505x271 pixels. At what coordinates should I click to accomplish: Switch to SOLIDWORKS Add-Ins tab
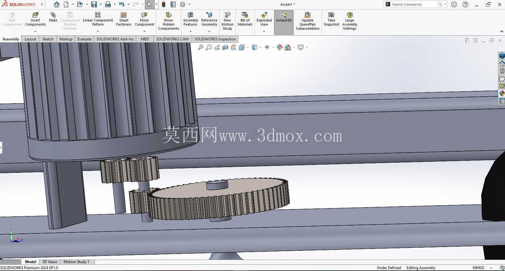[115, 39]
